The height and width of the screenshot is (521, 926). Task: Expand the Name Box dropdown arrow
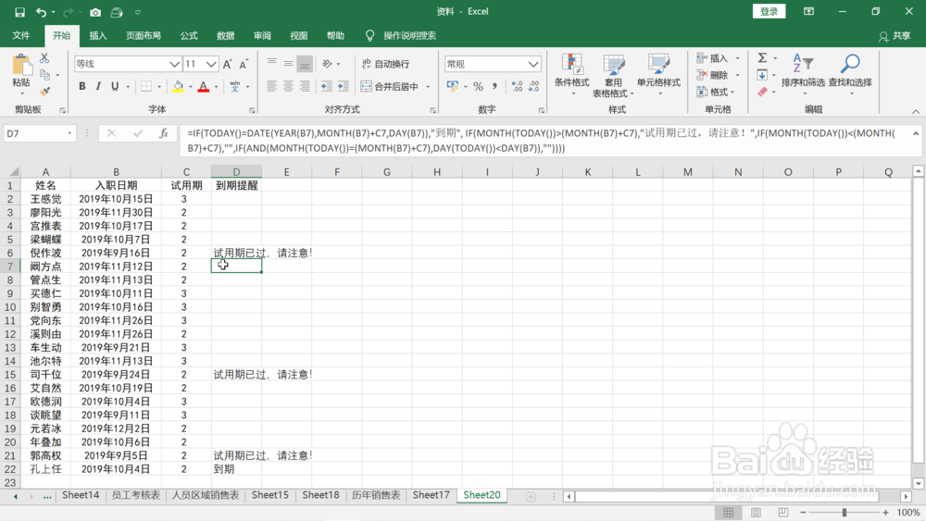click(69, 133)
